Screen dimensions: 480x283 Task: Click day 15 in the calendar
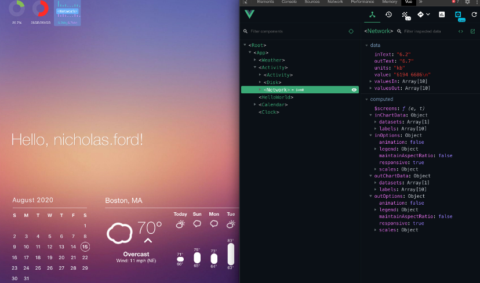pos(85,247)
